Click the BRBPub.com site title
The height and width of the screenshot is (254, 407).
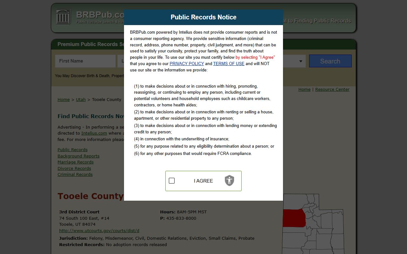pos(100,15)
